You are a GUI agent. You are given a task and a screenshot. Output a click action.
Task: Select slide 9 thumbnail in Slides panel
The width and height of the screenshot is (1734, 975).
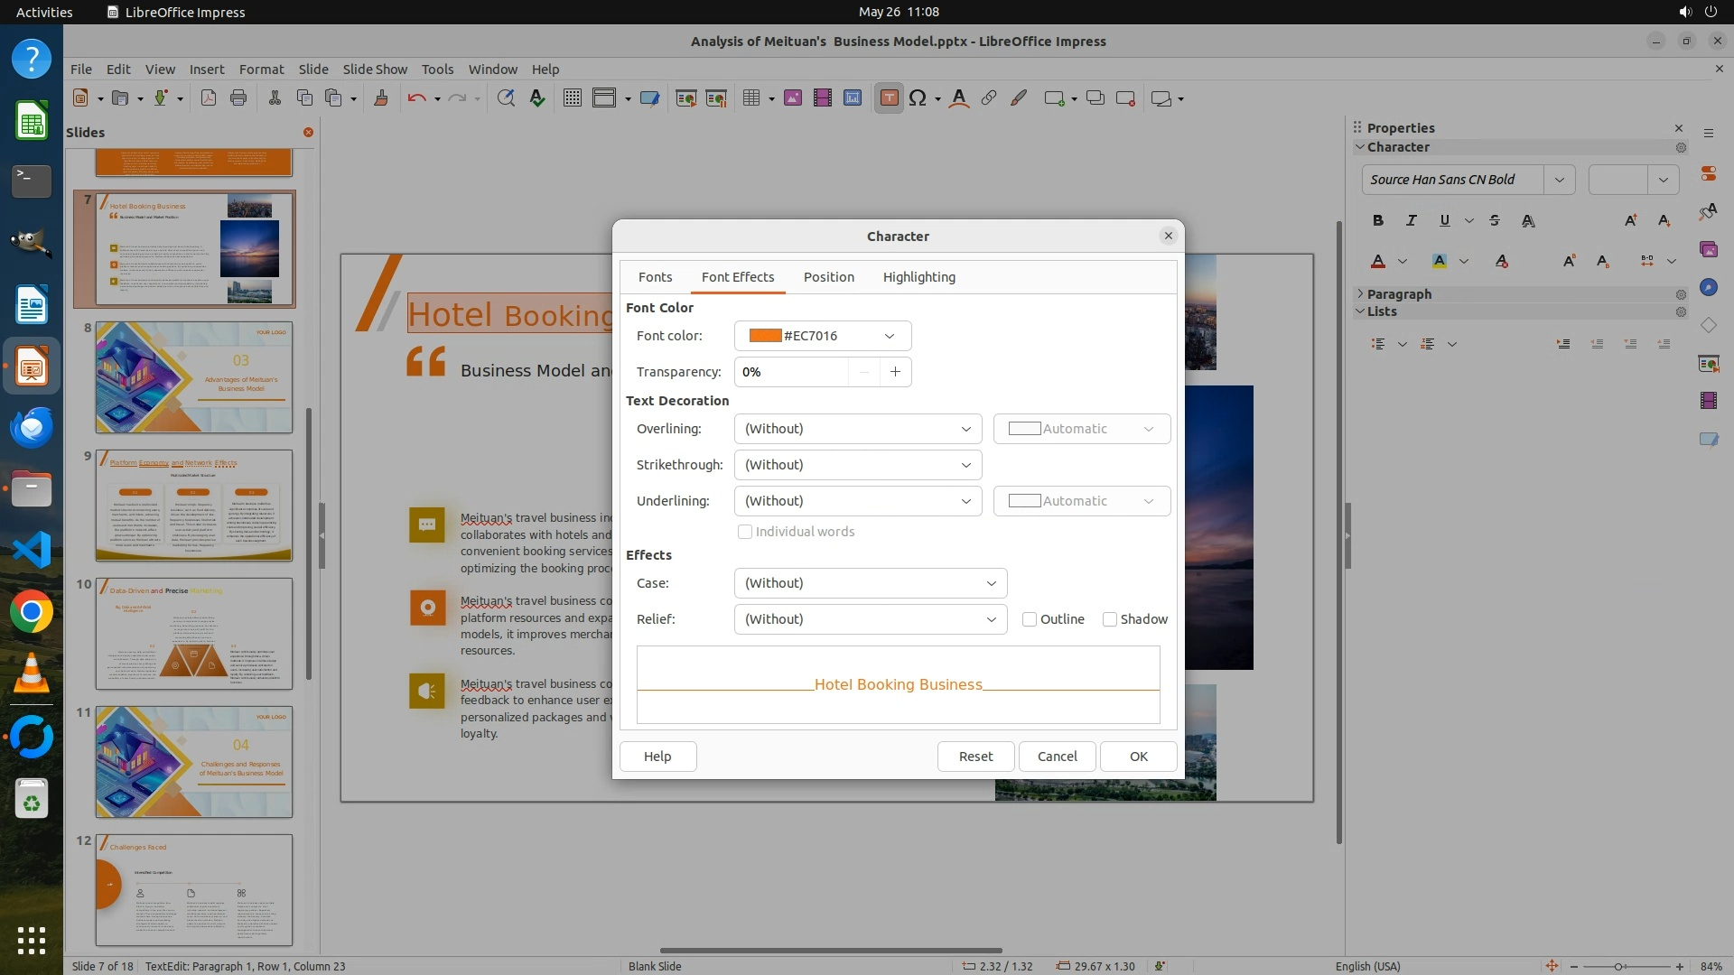[194, 506]
